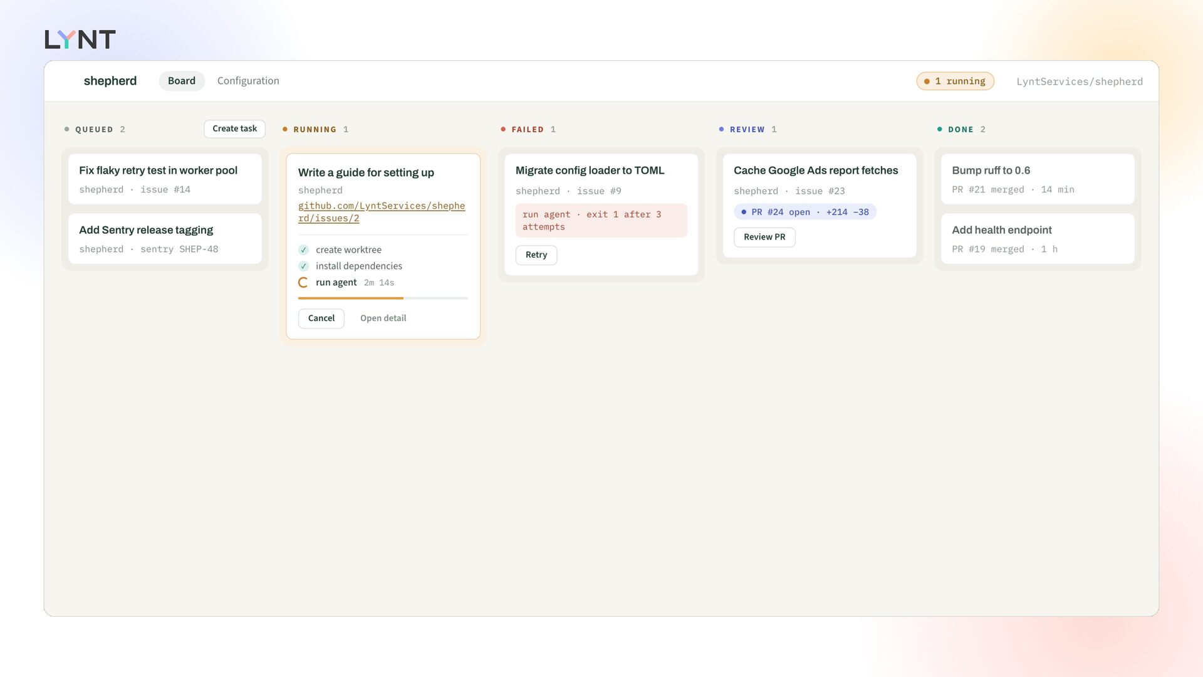Click the create worktree checkmark icon
This screenshot has height=677, width=1203.
[x=304, y=249]
